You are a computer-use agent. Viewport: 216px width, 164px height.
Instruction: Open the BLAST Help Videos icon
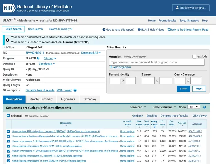point(139,30)
